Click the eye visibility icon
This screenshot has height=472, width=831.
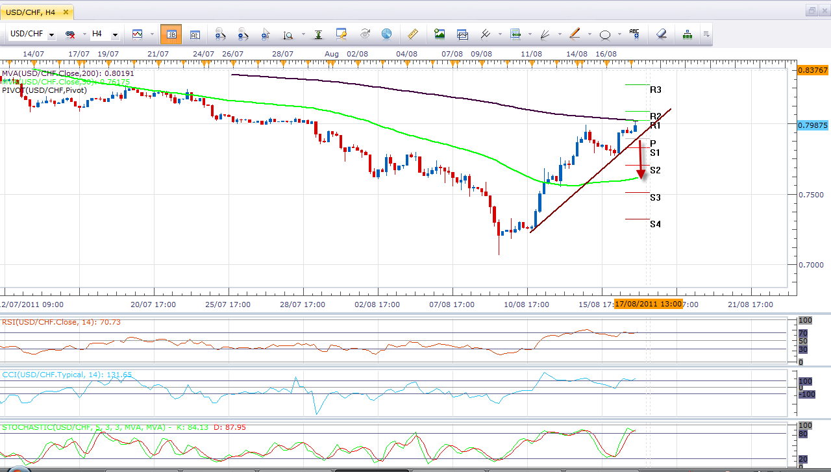tap(364, 34)
